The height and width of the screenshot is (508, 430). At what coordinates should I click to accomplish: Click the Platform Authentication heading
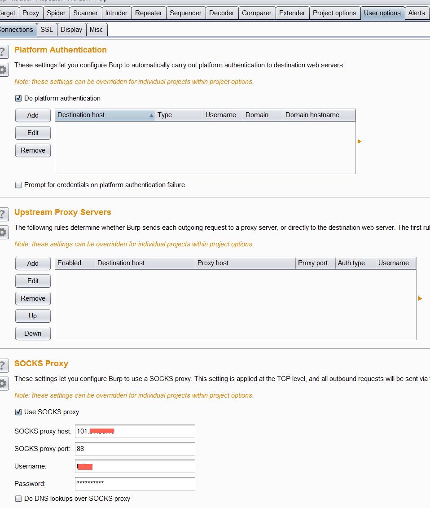pos(61,50)
